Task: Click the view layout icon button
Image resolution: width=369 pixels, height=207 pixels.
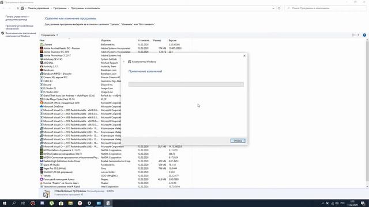Action: pos(353,35)
